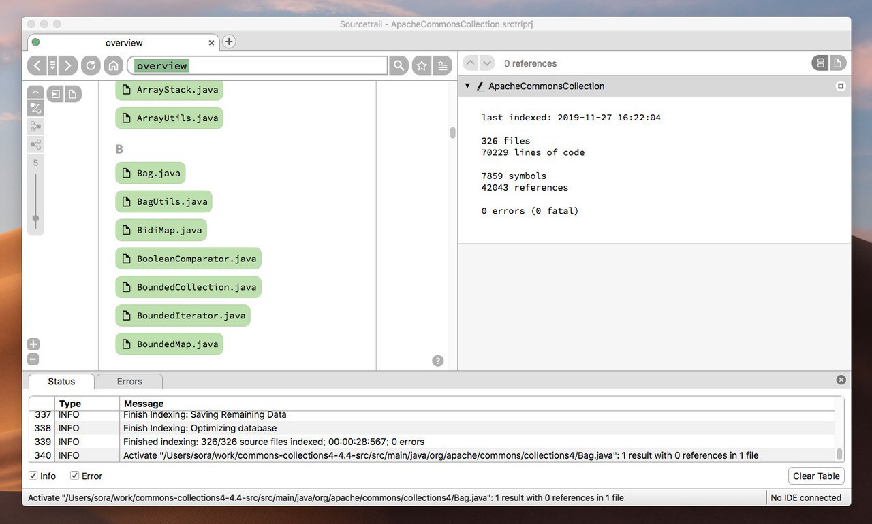Viewport: 872px width, 524px height.
Task: Go forward with the toolbar forward arrow
Action: pos(67,65)
